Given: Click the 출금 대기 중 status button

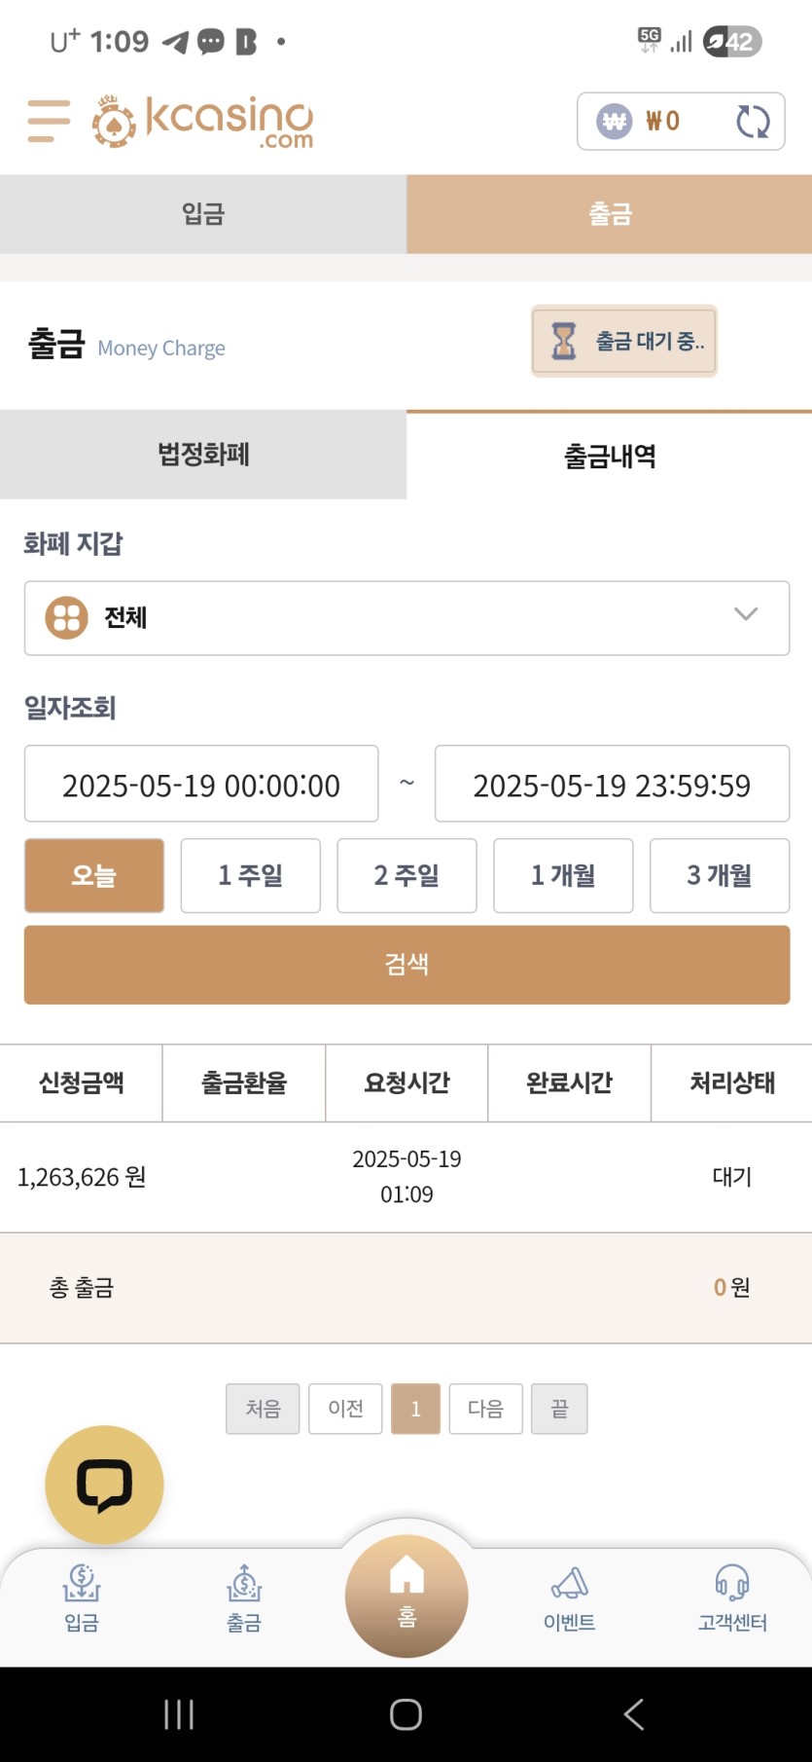Looking at the screenshot, I should [624, 341].
